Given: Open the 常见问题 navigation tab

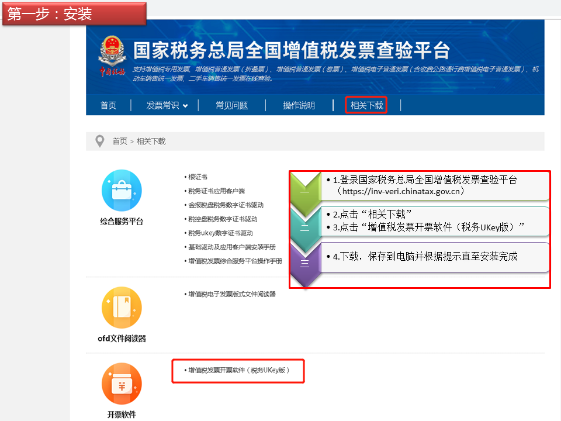Looking at the screenshot, I should coord(232,105).
